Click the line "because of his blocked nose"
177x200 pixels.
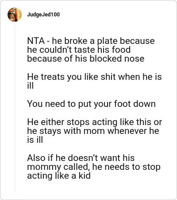[86, 59]
